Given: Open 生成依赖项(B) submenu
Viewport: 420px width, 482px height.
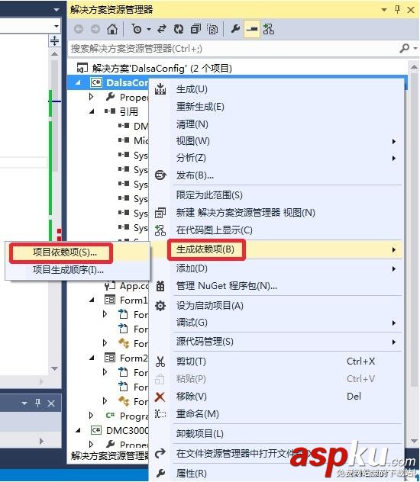Looking at the screenshot, I should [x=276, y=249].
